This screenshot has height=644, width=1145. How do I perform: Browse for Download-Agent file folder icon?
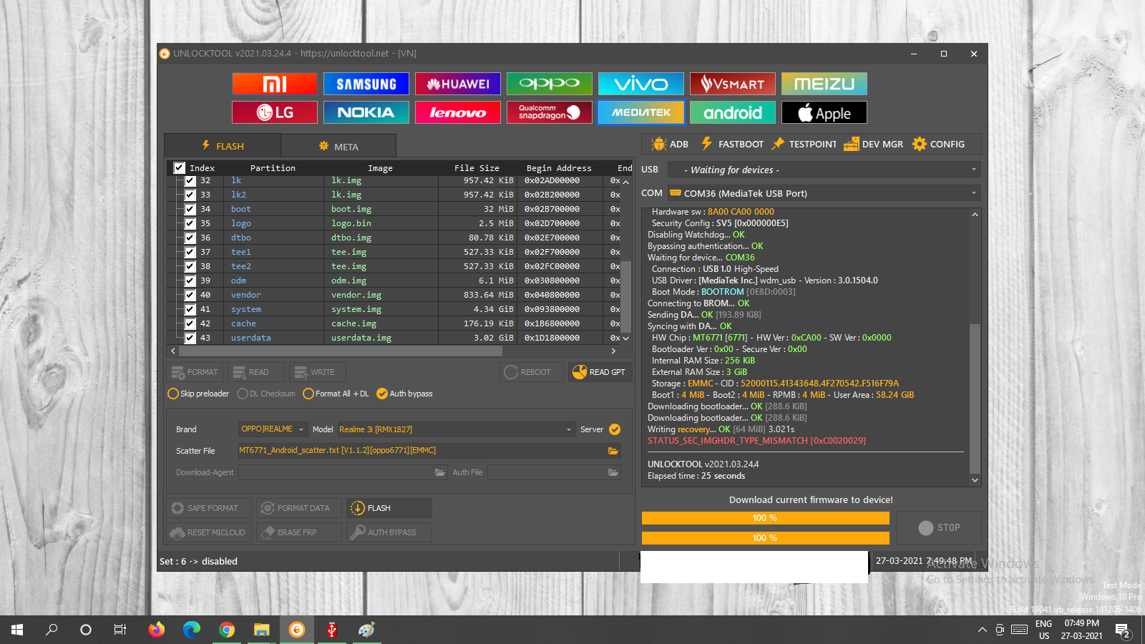(x=440, y=472)
